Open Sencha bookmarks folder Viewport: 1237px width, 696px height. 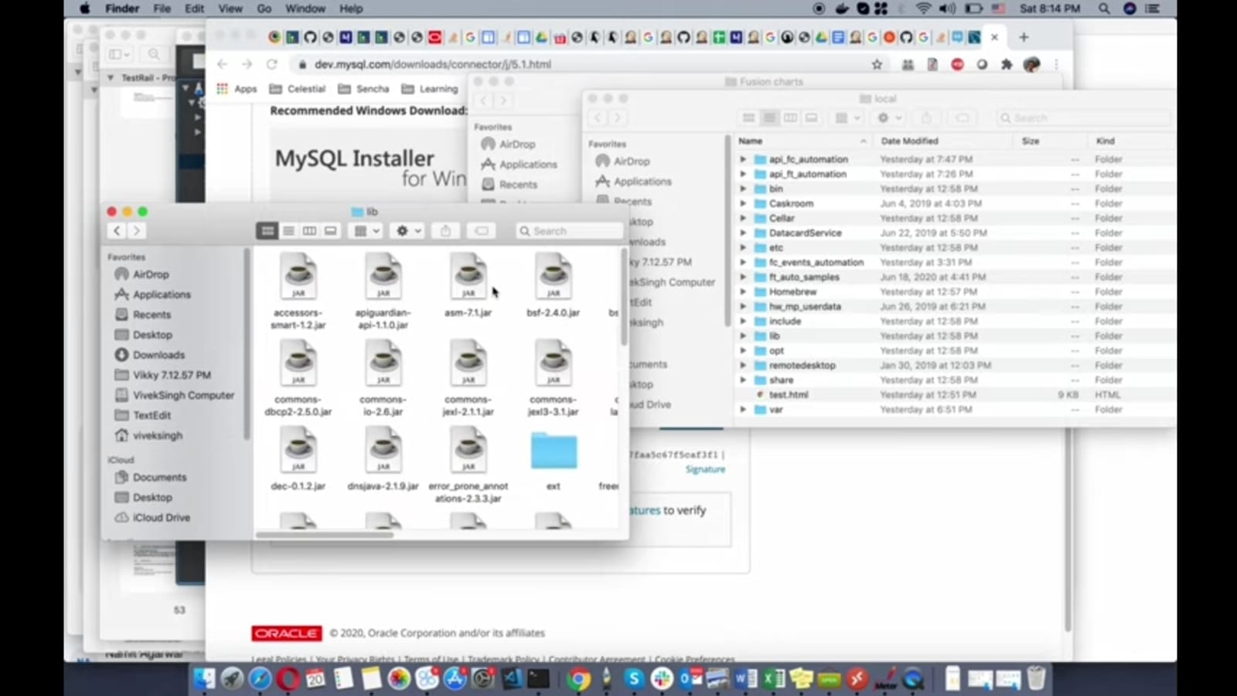pos(363,89)
